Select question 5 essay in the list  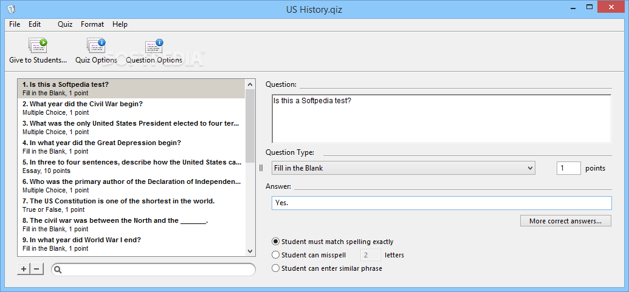click(131, 166)
